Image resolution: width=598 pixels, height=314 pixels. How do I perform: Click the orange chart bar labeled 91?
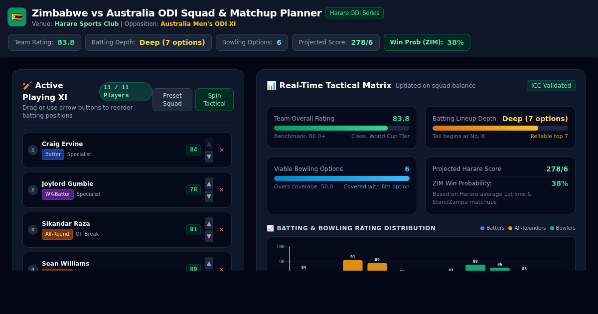353,266
